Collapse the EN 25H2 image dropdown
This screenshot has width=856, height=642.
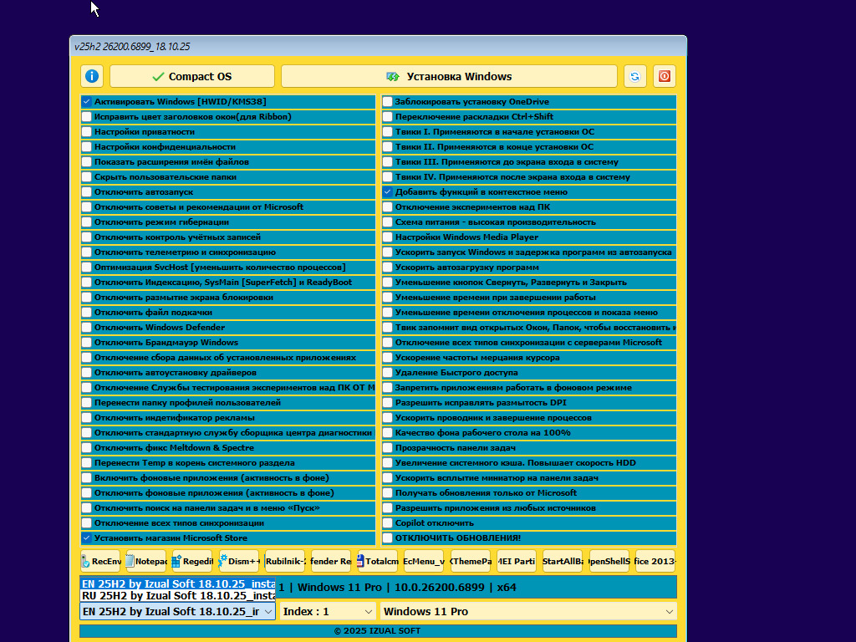[x=267, y=612]
